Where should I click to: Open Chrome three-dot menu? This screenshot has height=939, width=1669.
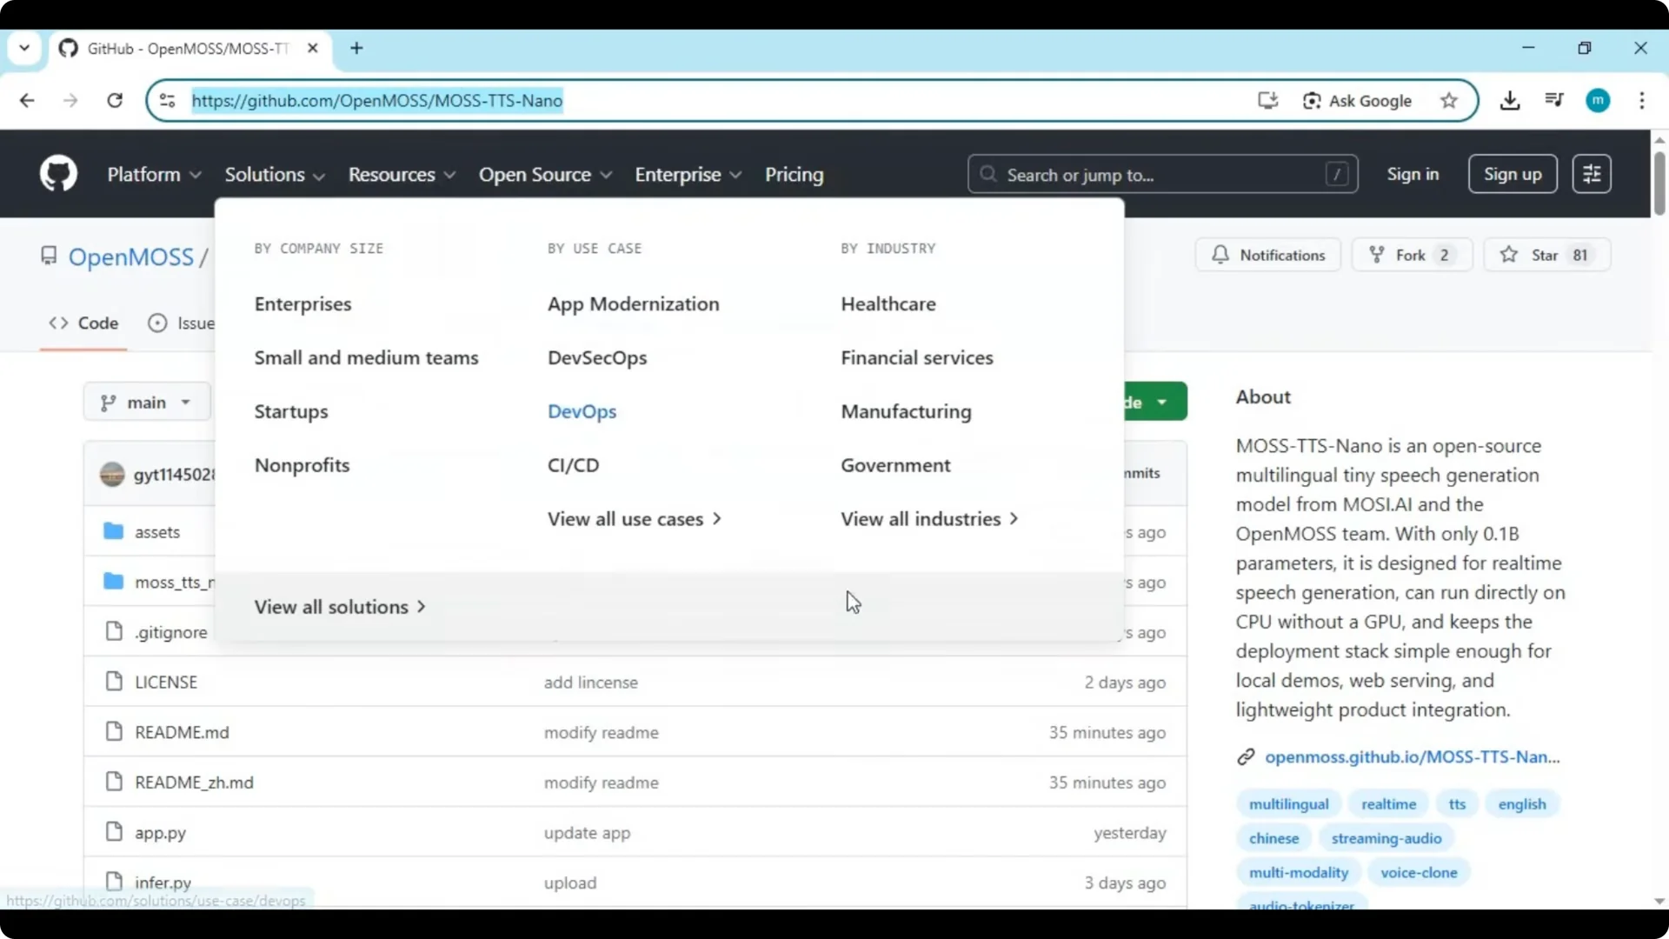point(1642,101)
